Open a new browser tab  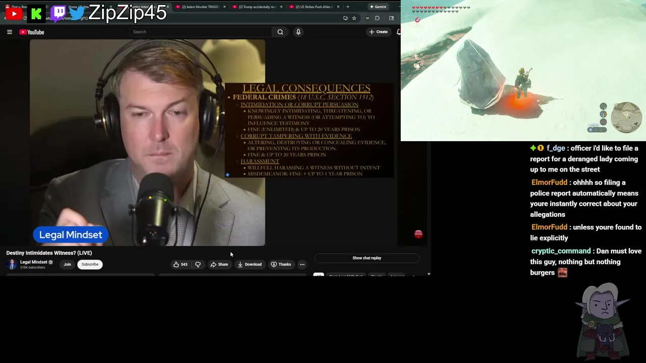(347, 7)
